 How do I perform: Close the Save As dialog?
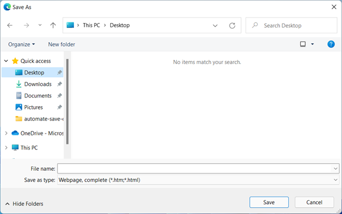click(x=334, y=7)
